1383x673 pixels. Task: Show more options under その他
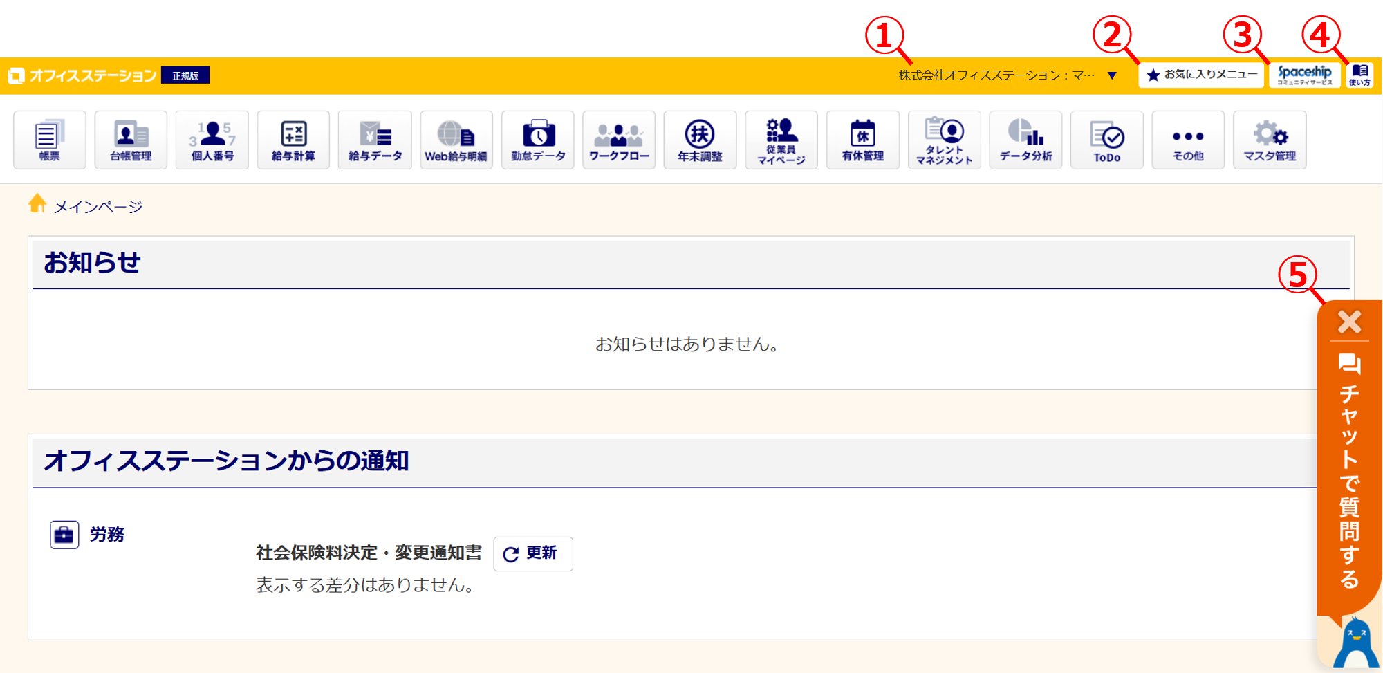[x=1188, y=140]
